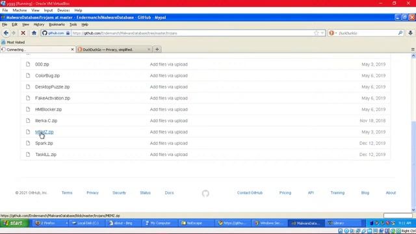Open the Windows XP start button
Image resolution: width=416 pixels, height=234 pixels.
click(x=14, y=223)
